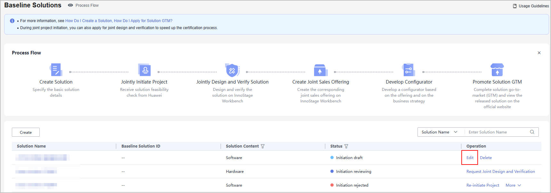Open How Do I Apply for Solution GTM link
Viewport: 551px width, 193px height.
point(143,21)
